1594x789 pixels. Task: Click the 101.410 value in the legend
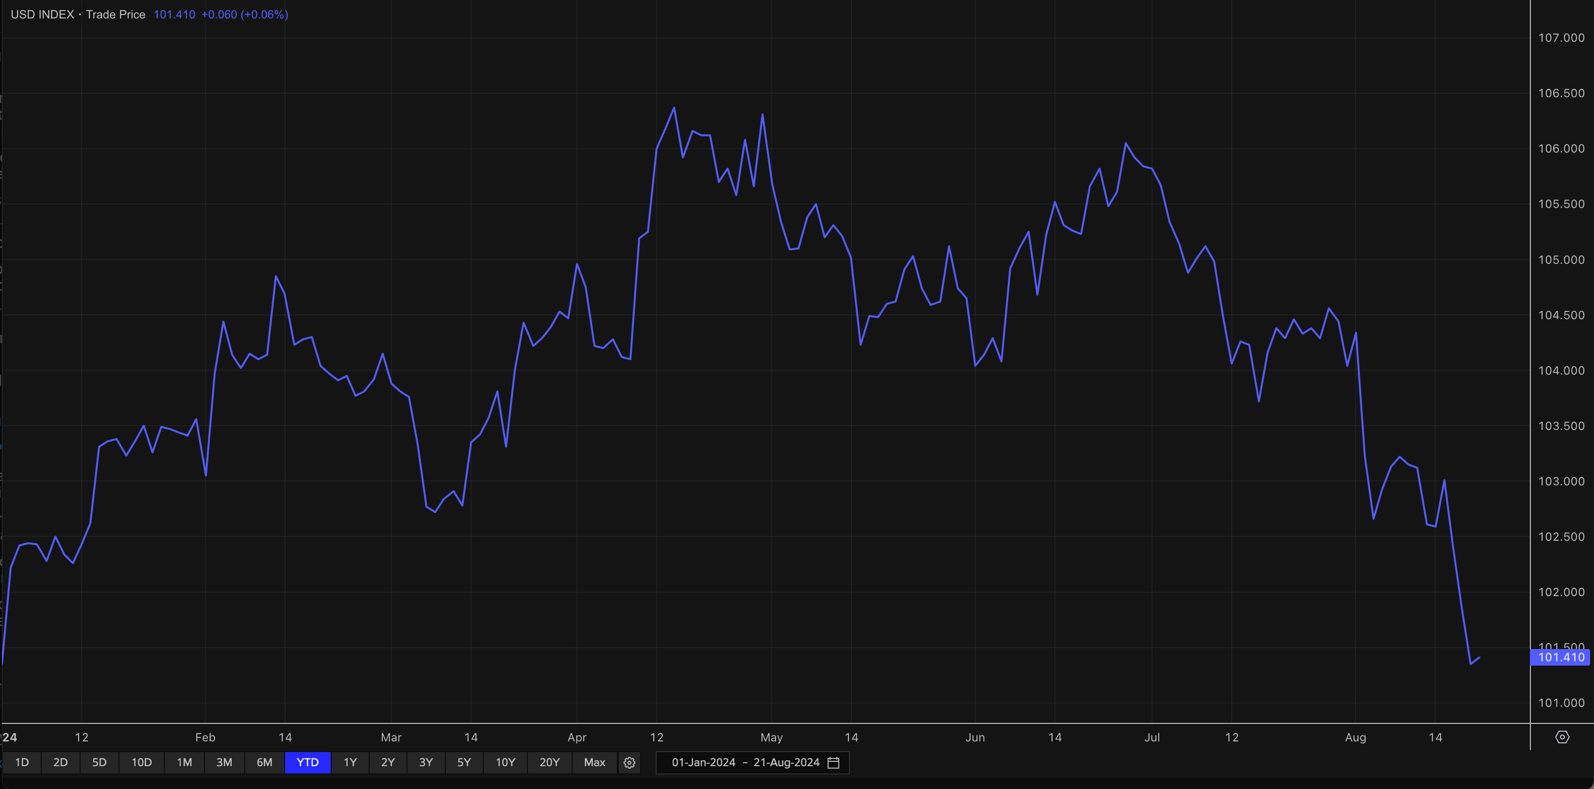tap(174, 14)
